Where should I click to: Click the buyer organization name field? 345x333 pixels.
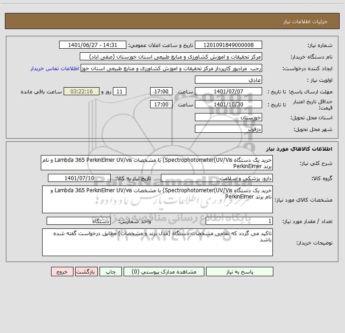pos(171,57)
